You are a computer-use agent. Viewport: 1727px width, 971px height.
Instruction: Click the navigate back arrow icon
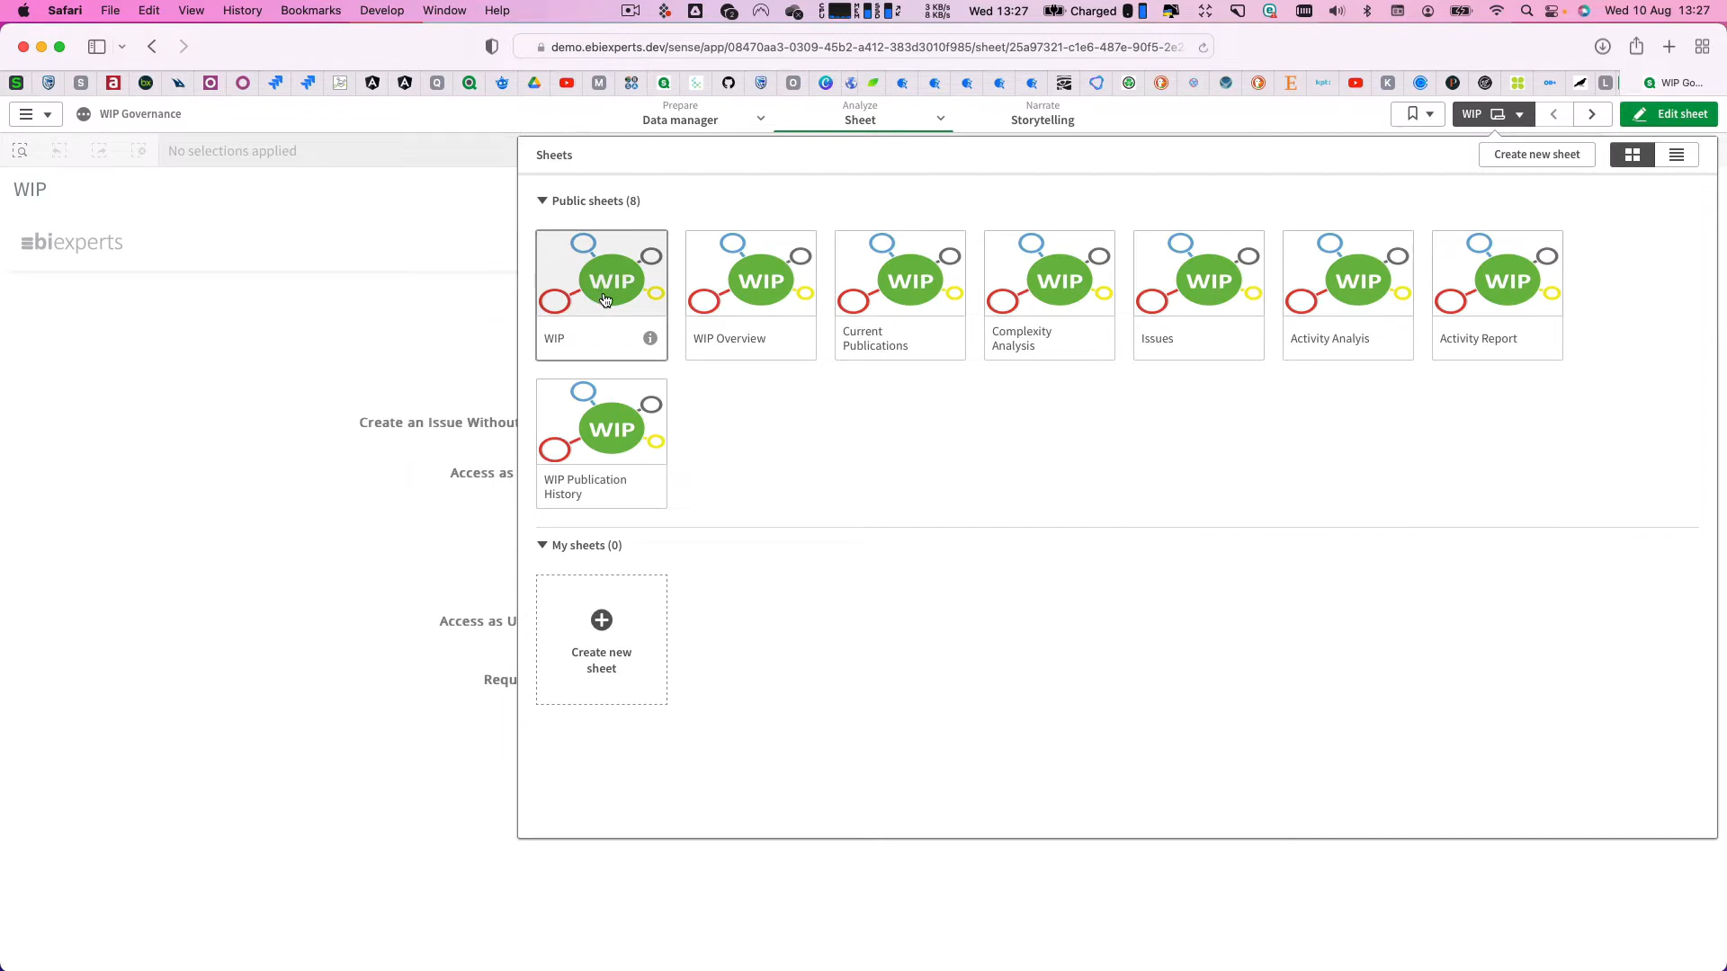click(152, 46)
